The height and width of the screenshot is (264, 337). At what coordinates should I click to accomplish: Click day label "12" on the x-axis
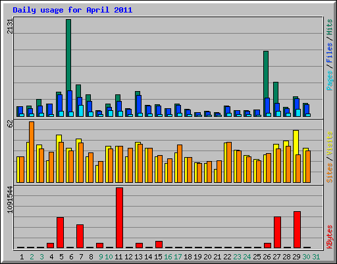[128, 257]
